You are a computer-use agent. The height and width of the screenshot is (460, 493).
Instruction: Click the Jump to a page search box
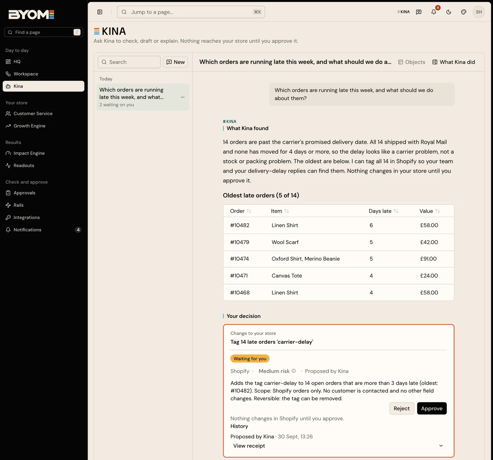pyautogui.click(x=191, y=12)
